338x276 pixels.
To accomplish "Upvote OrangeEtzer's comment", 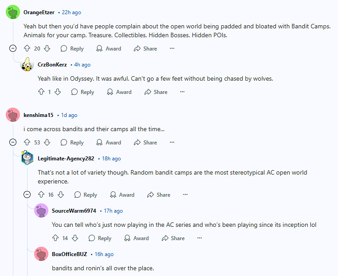I will click(27, 48).
